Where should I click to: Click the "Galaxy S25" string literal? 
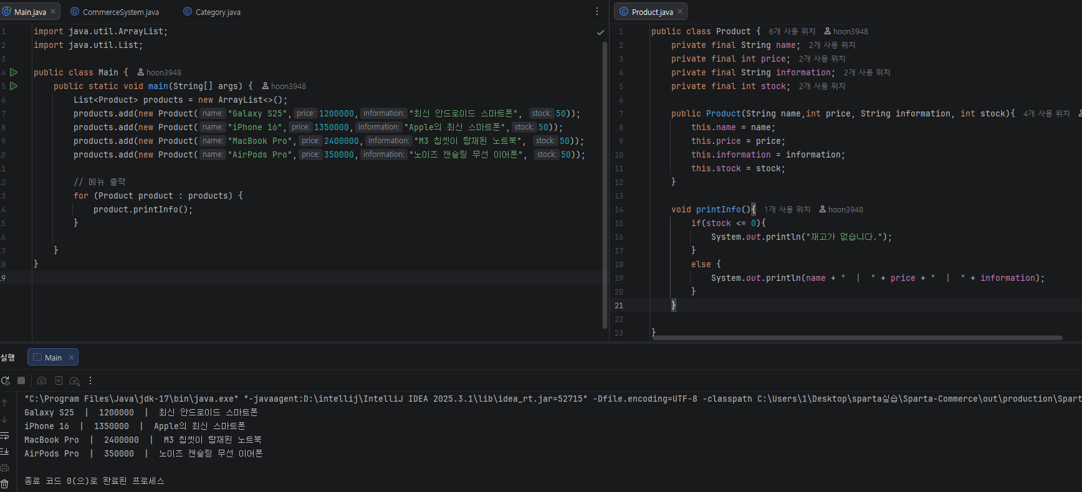259,113
